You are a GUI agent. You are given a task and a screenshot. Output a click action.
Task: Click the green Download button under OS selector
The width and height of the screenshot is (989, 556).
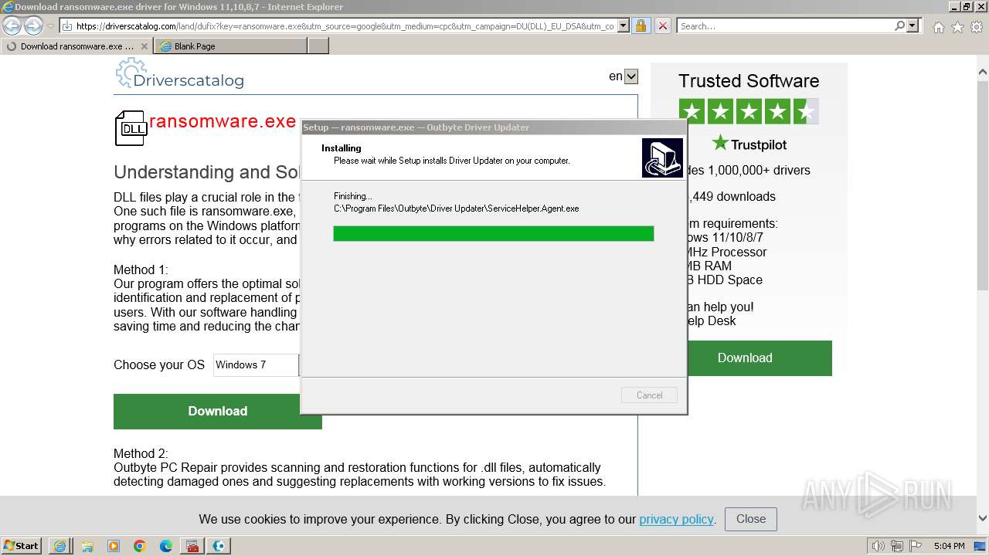point(218,411)
